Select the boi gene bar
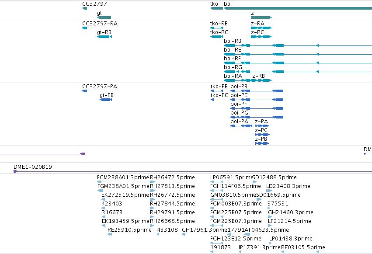The image size is (372, 254). click(298, 8)
